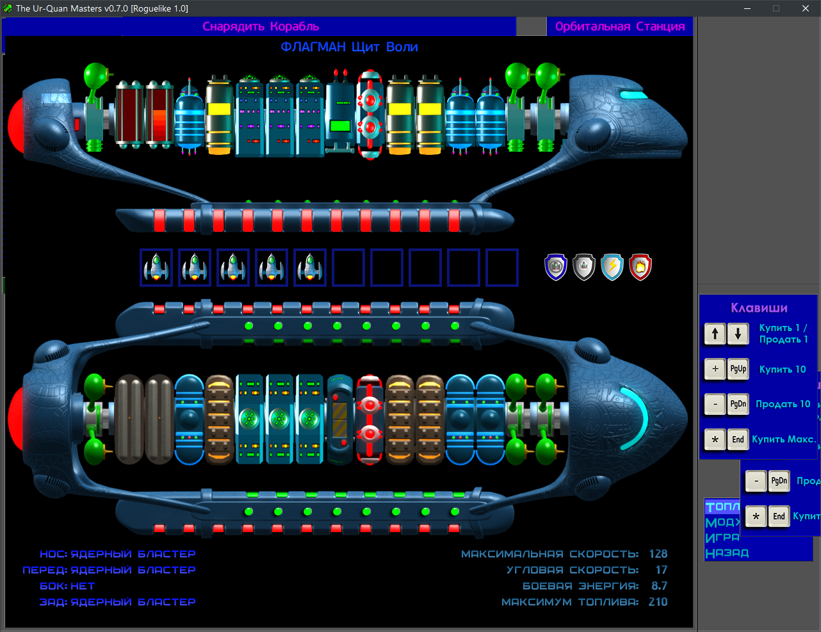
Task: Click the 'Продать 10' label in the Клавиши panel
Action: pos(783,404)
